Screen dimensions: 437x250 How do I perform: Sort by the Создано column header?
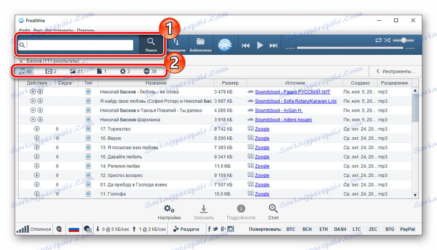click(360, 83)
